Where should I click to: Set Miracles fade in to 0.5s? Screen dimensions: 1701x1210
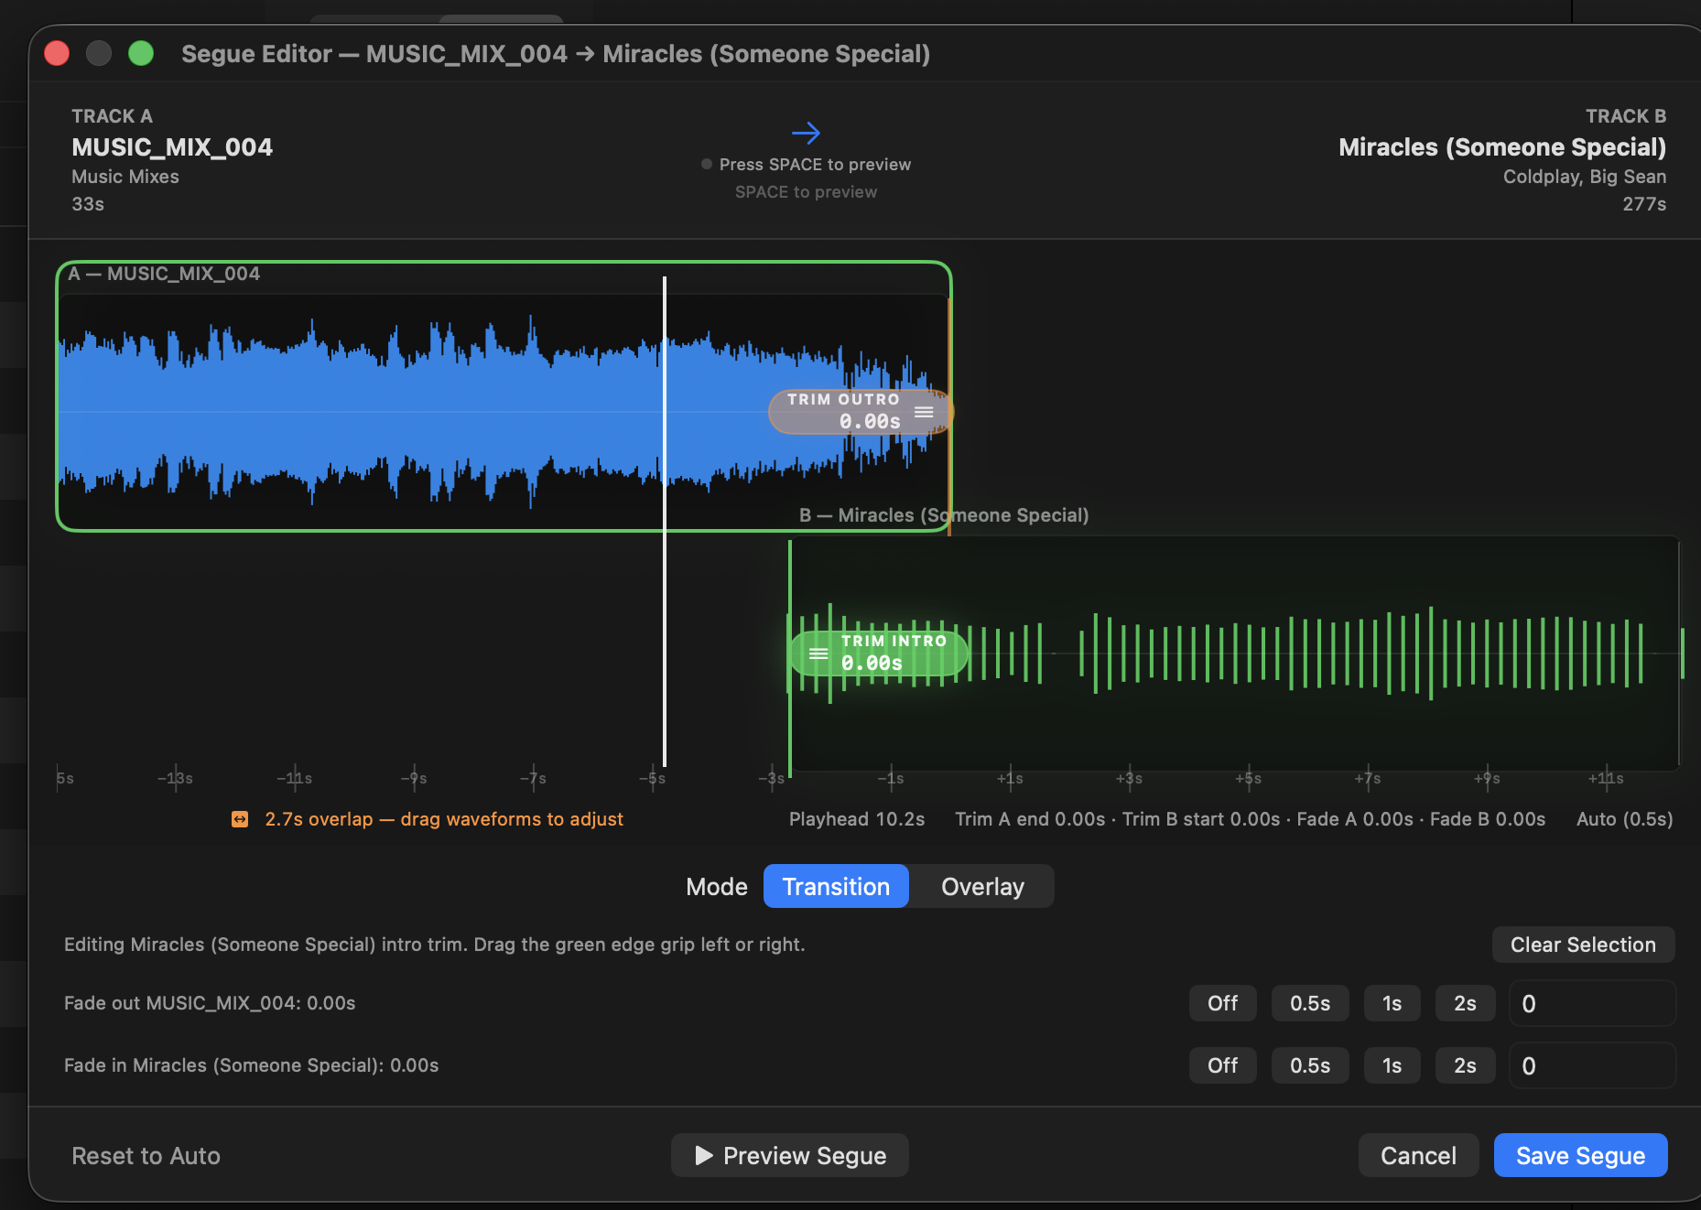[x=1310, y=1065]
